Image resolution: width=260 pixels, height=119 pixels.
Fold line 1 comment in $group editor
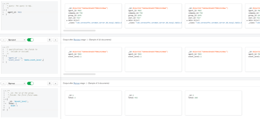pyautogui.click(x=6, y=91)
